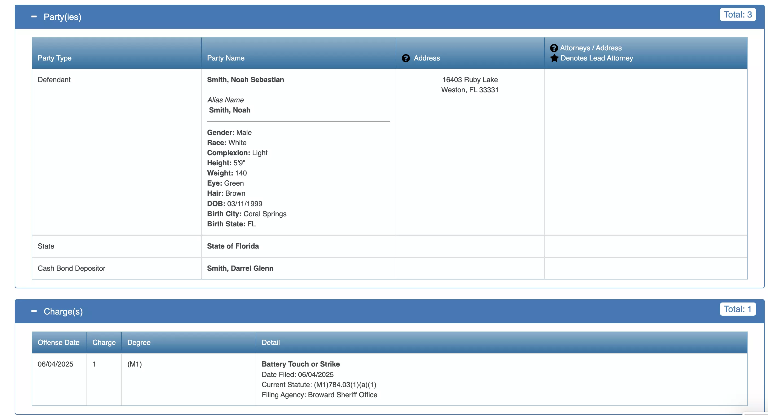768x415 pixels.
Task: Click the Weight: 140 line
Action: tap(227, 173)
